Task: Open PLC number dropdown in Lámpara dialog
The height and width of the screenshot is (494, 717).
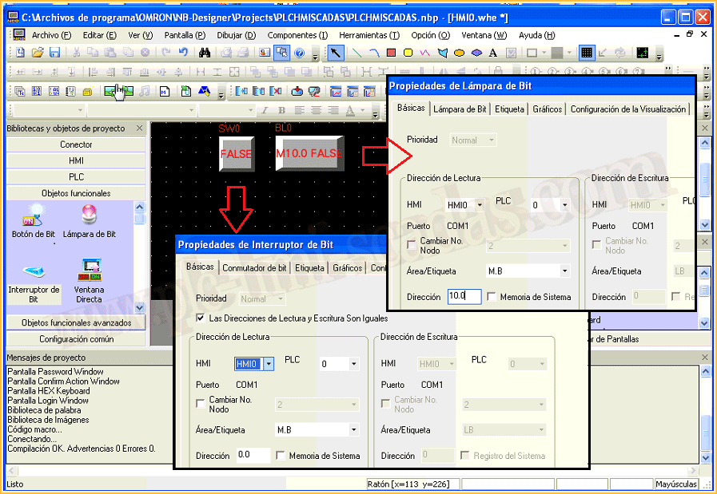Action: (x=564, y=205)
